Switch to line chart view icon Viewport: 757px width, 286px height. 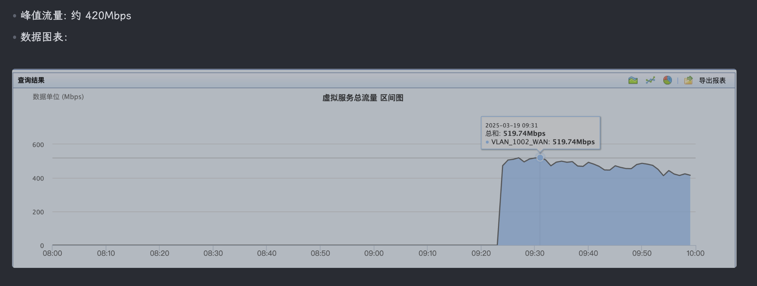650,80
